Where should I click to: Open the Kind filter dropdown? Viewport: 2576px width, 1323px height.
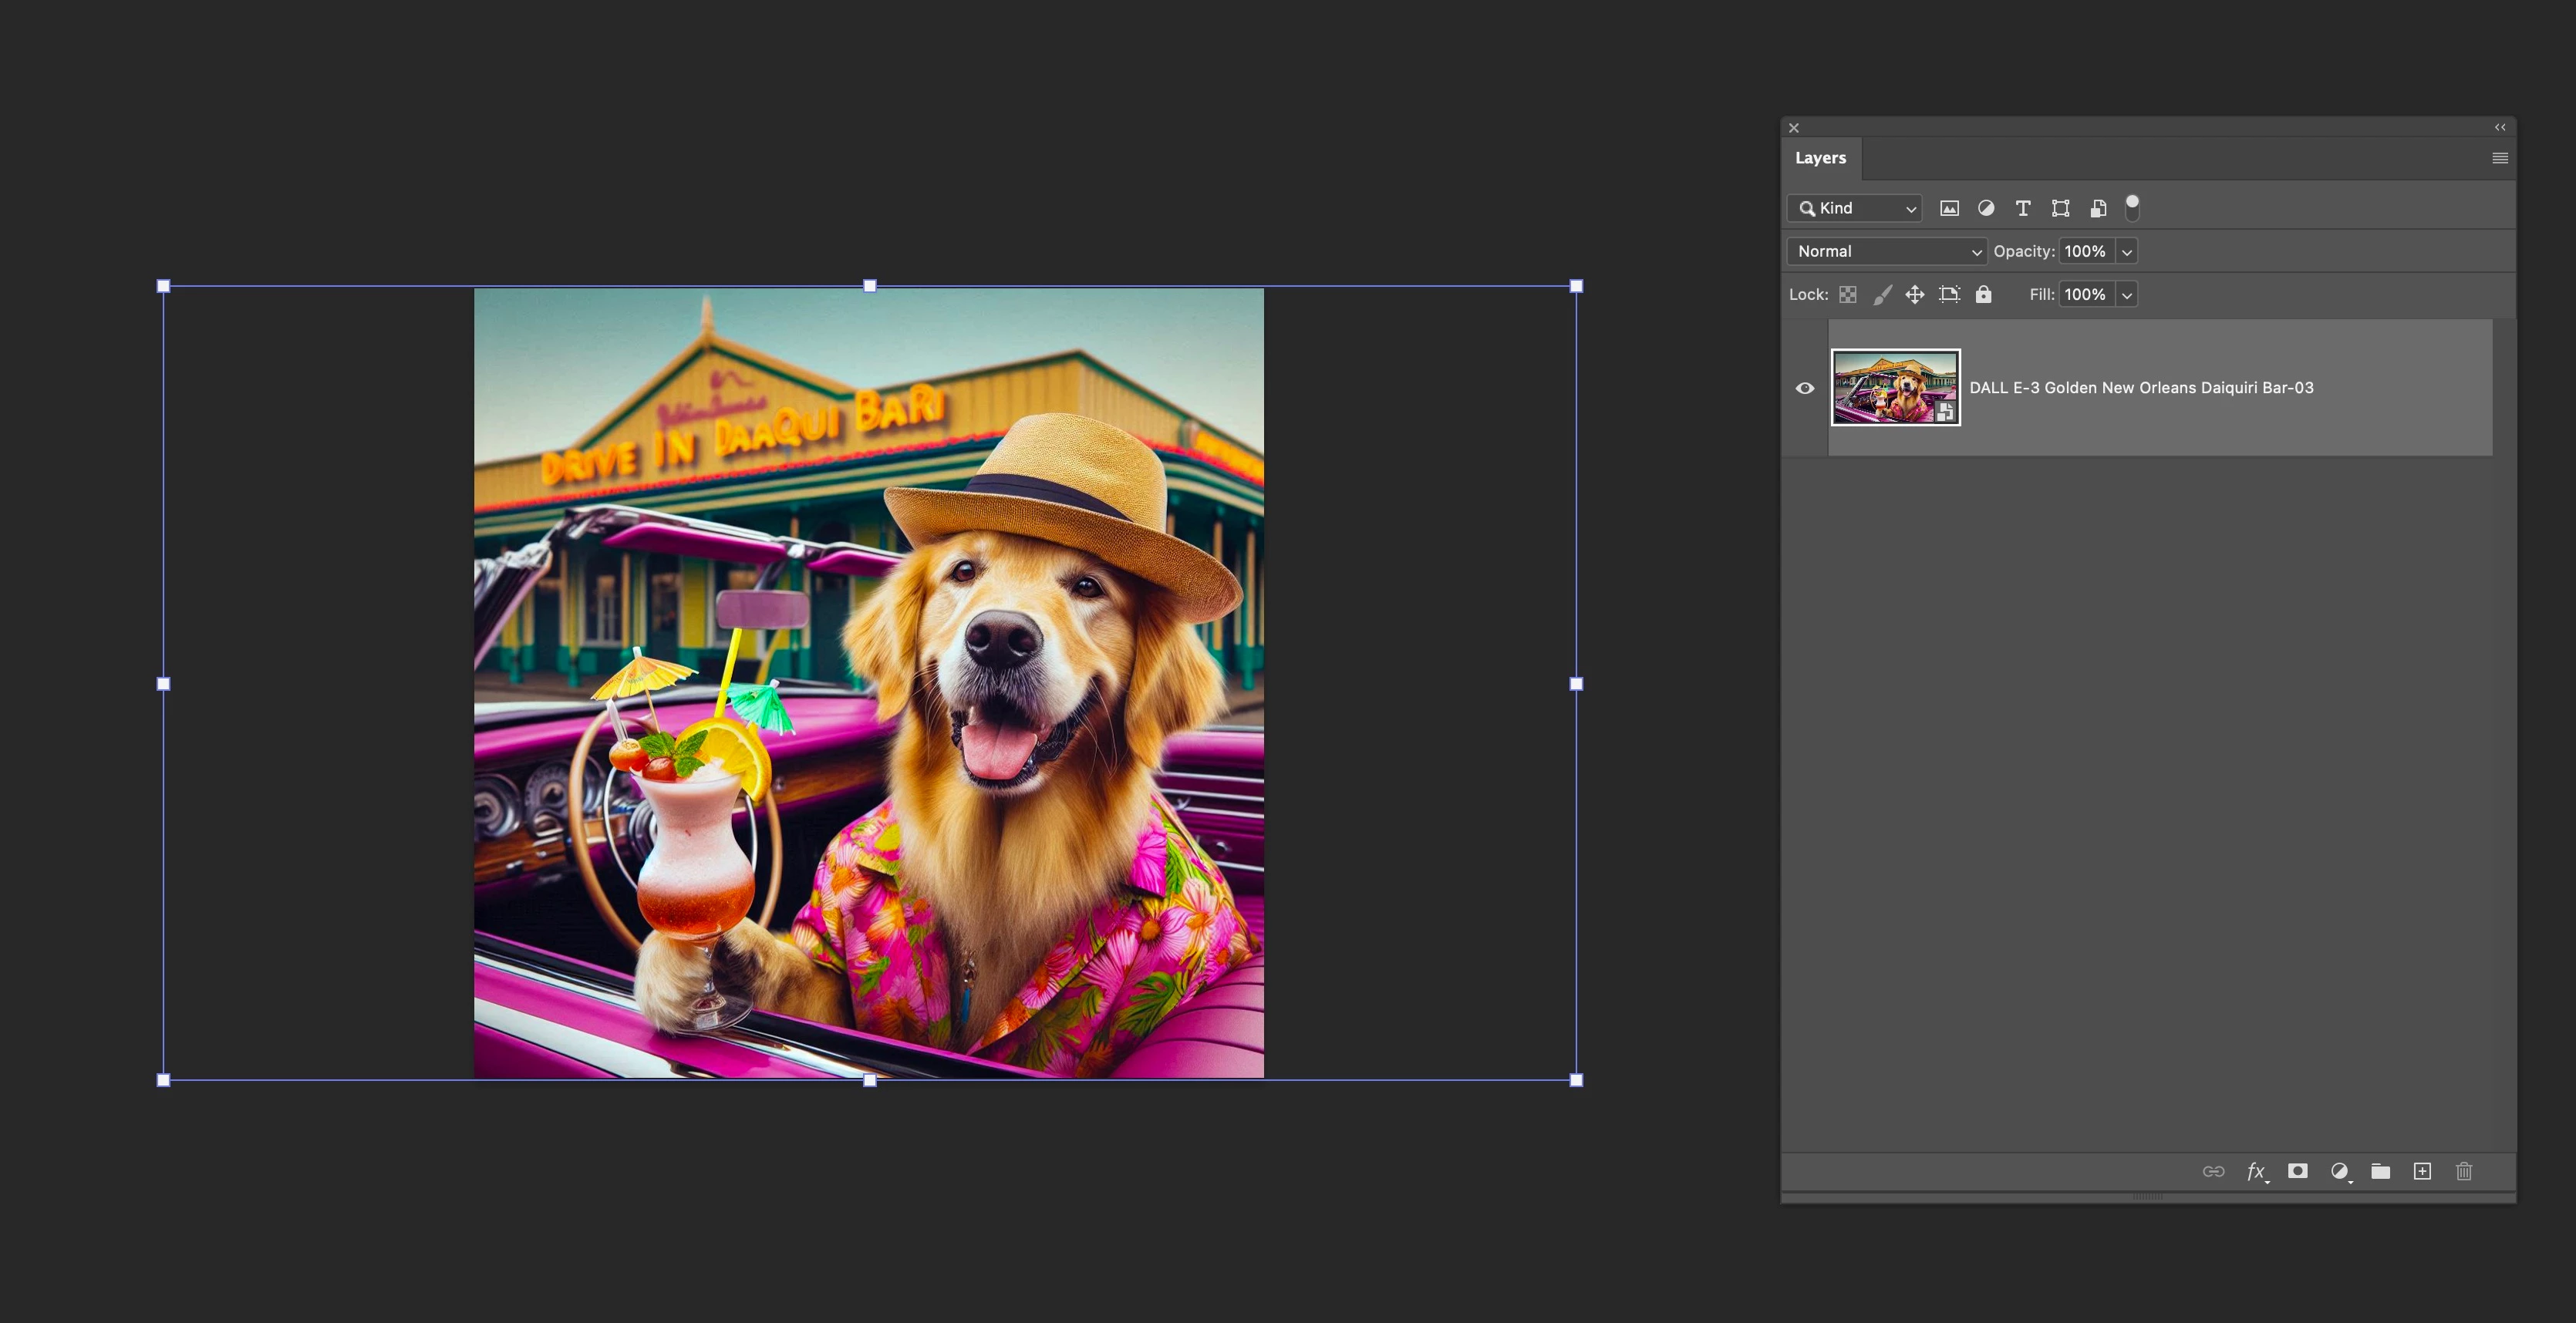pos(1855,208)
